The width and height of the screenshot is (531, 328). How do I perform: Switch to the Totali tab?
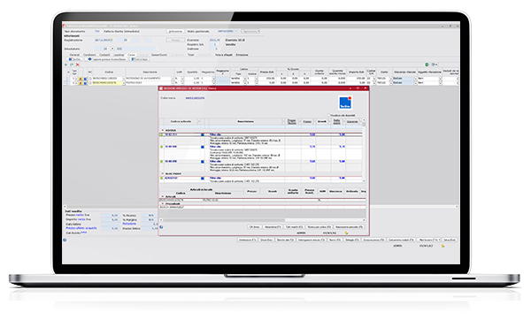pyautogui.click(x=190, y=55)
